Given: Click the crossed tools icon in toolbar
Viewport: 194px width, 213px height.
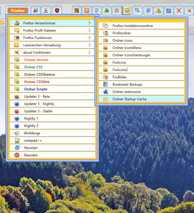Looking at the screenshot, I should tap(189, 11).
